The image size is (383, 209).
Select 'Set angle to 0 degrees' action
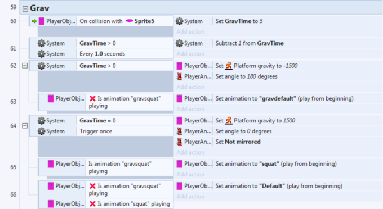[x=243, y=131]
